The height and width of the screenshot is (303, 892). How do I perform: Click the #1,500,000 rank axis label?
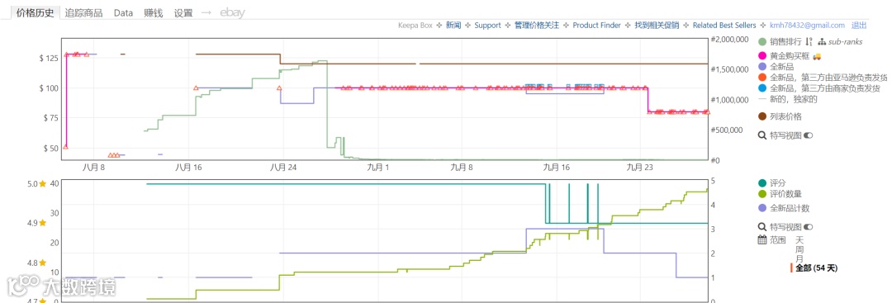(x=730, y=69)
